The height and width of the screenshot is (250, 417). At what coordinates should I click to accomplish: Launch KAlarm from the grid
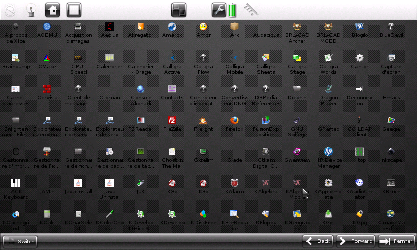(235, 183)
